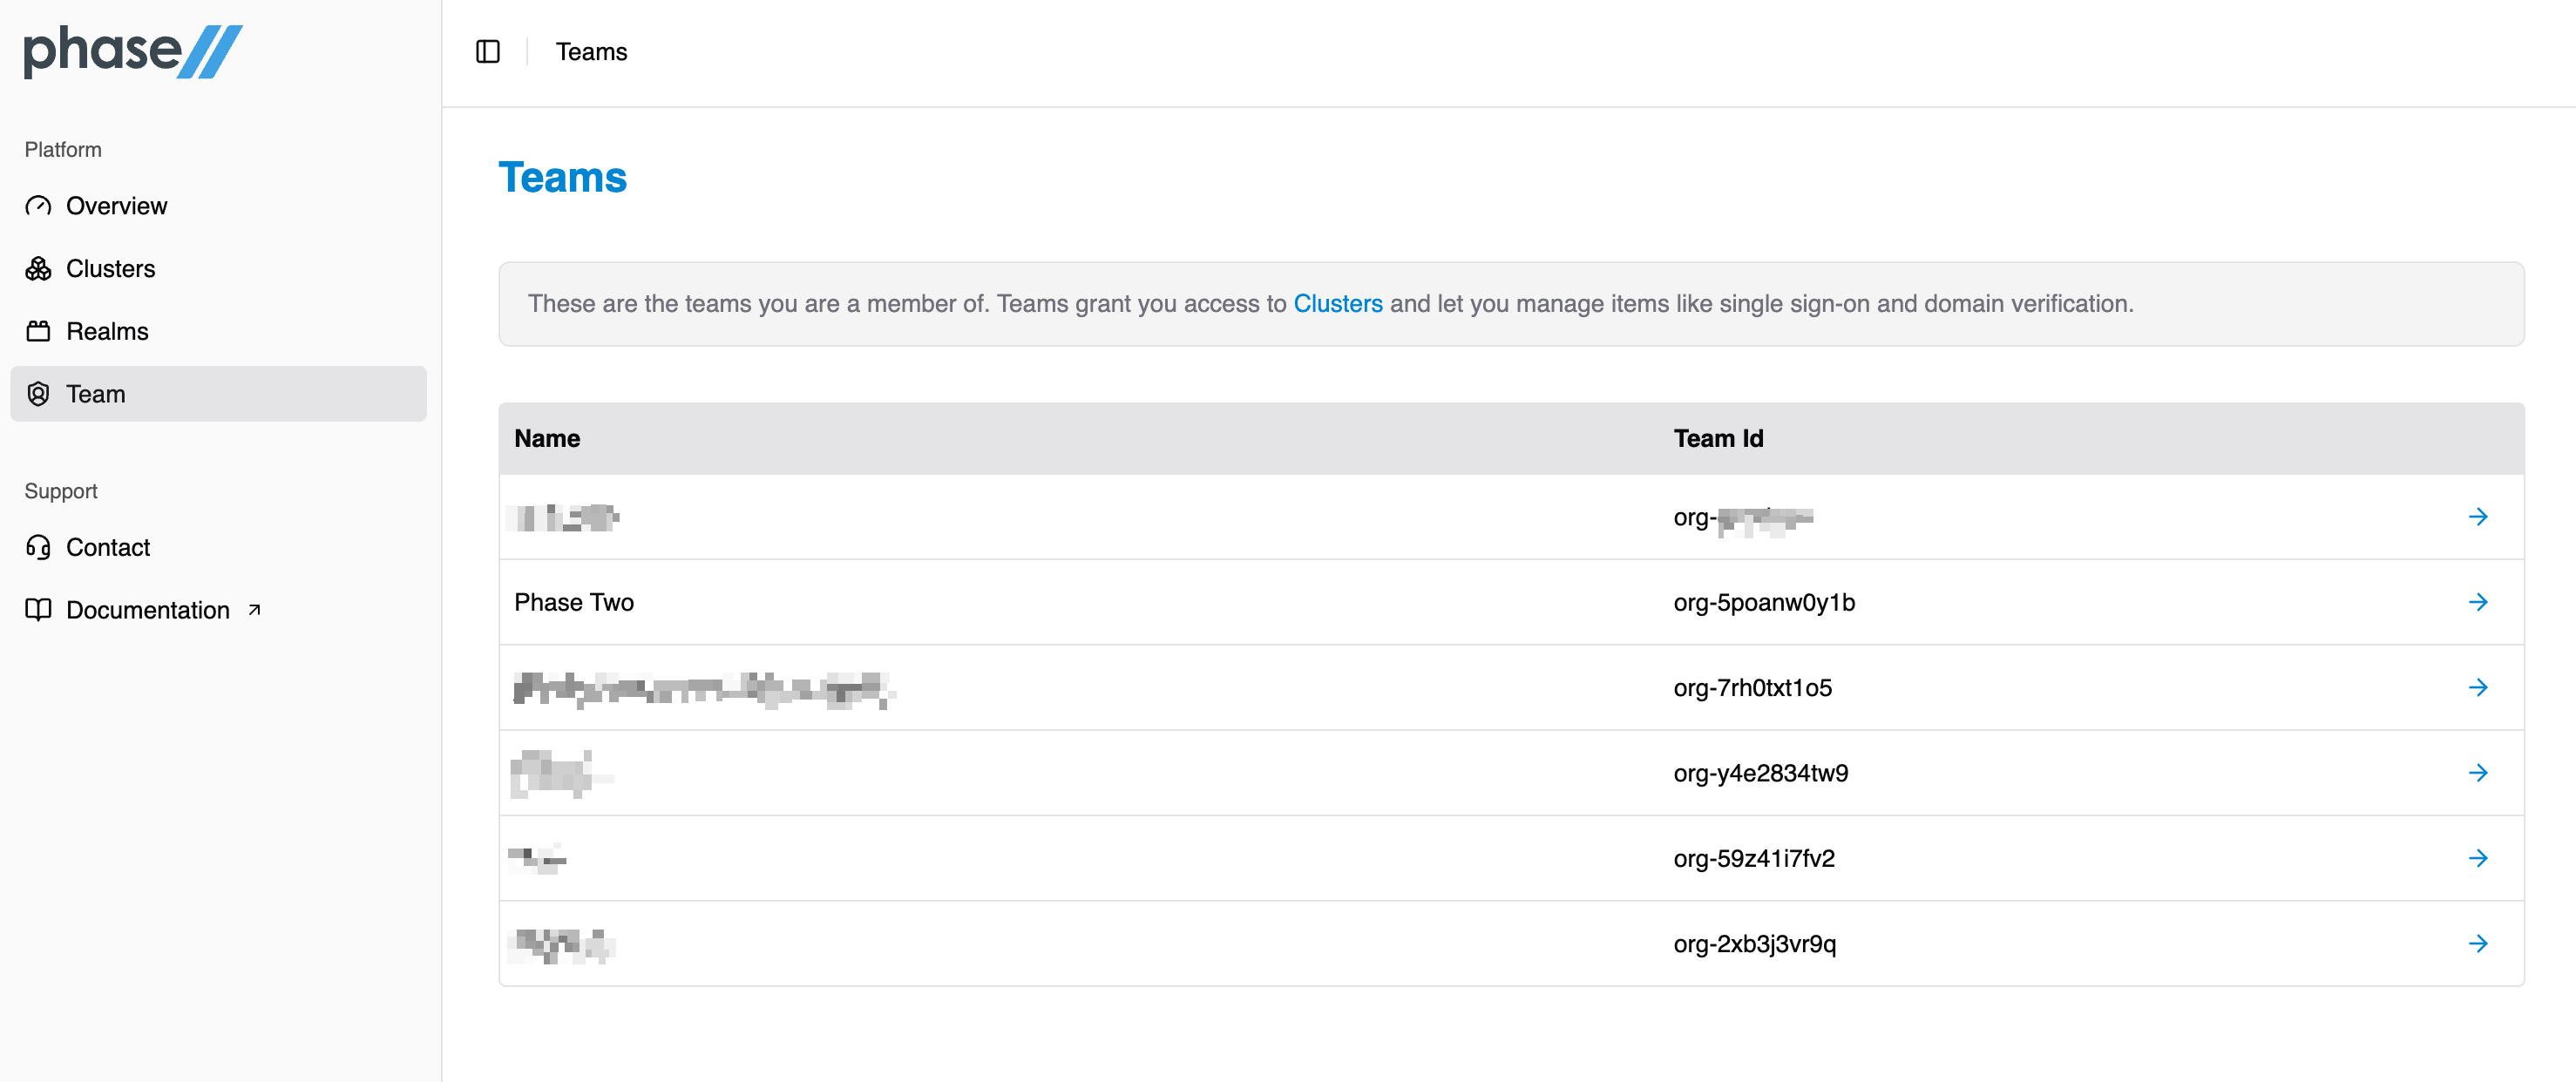This screenshot has width=2576, height=1082.
Task: Open arrow for team org-59z41i7fv2
Action: pyautogui.click(x=2477, y=858)
